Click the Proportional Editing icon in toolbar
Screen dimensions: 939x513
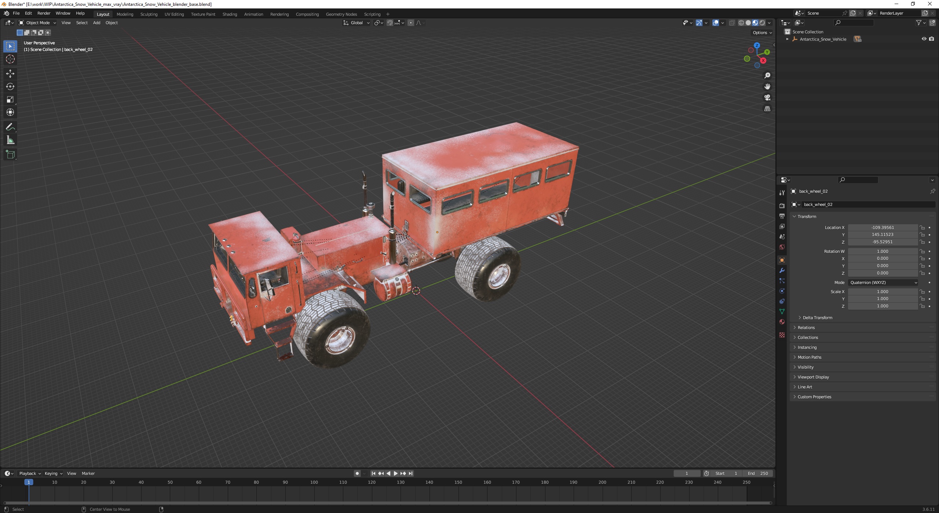pyautogui.click(x=410, y=23)
